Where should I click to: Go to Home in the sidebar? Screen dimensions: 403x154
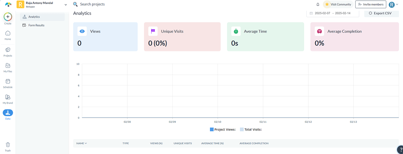(x=8, y=35)
